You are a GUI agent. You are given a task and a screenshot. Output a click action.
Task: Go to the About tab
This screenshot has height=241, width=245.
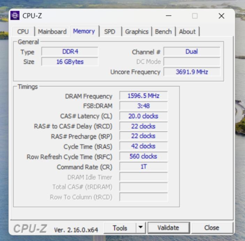(187, 32)
